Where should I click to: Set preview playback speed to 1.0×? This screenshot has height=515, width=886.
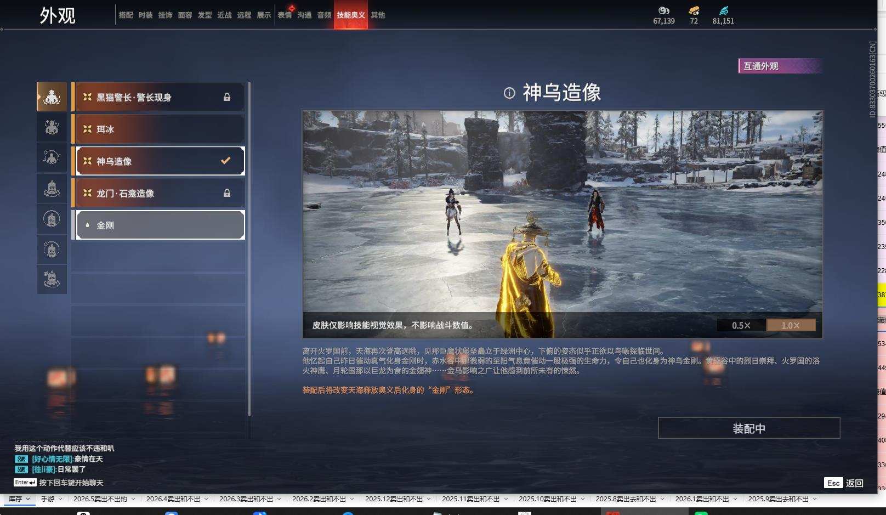pyautogui.click(x=791, y=325)
